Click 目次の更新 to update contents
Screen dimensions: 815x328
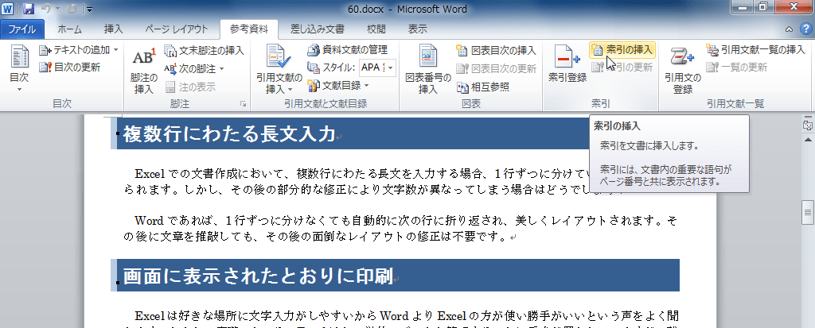point(70,67)
